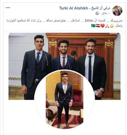Click the Saudi Arabia flag emoji
Image resolution: width=127 pixels, height=135 pixels.
[x=93, y=26]
